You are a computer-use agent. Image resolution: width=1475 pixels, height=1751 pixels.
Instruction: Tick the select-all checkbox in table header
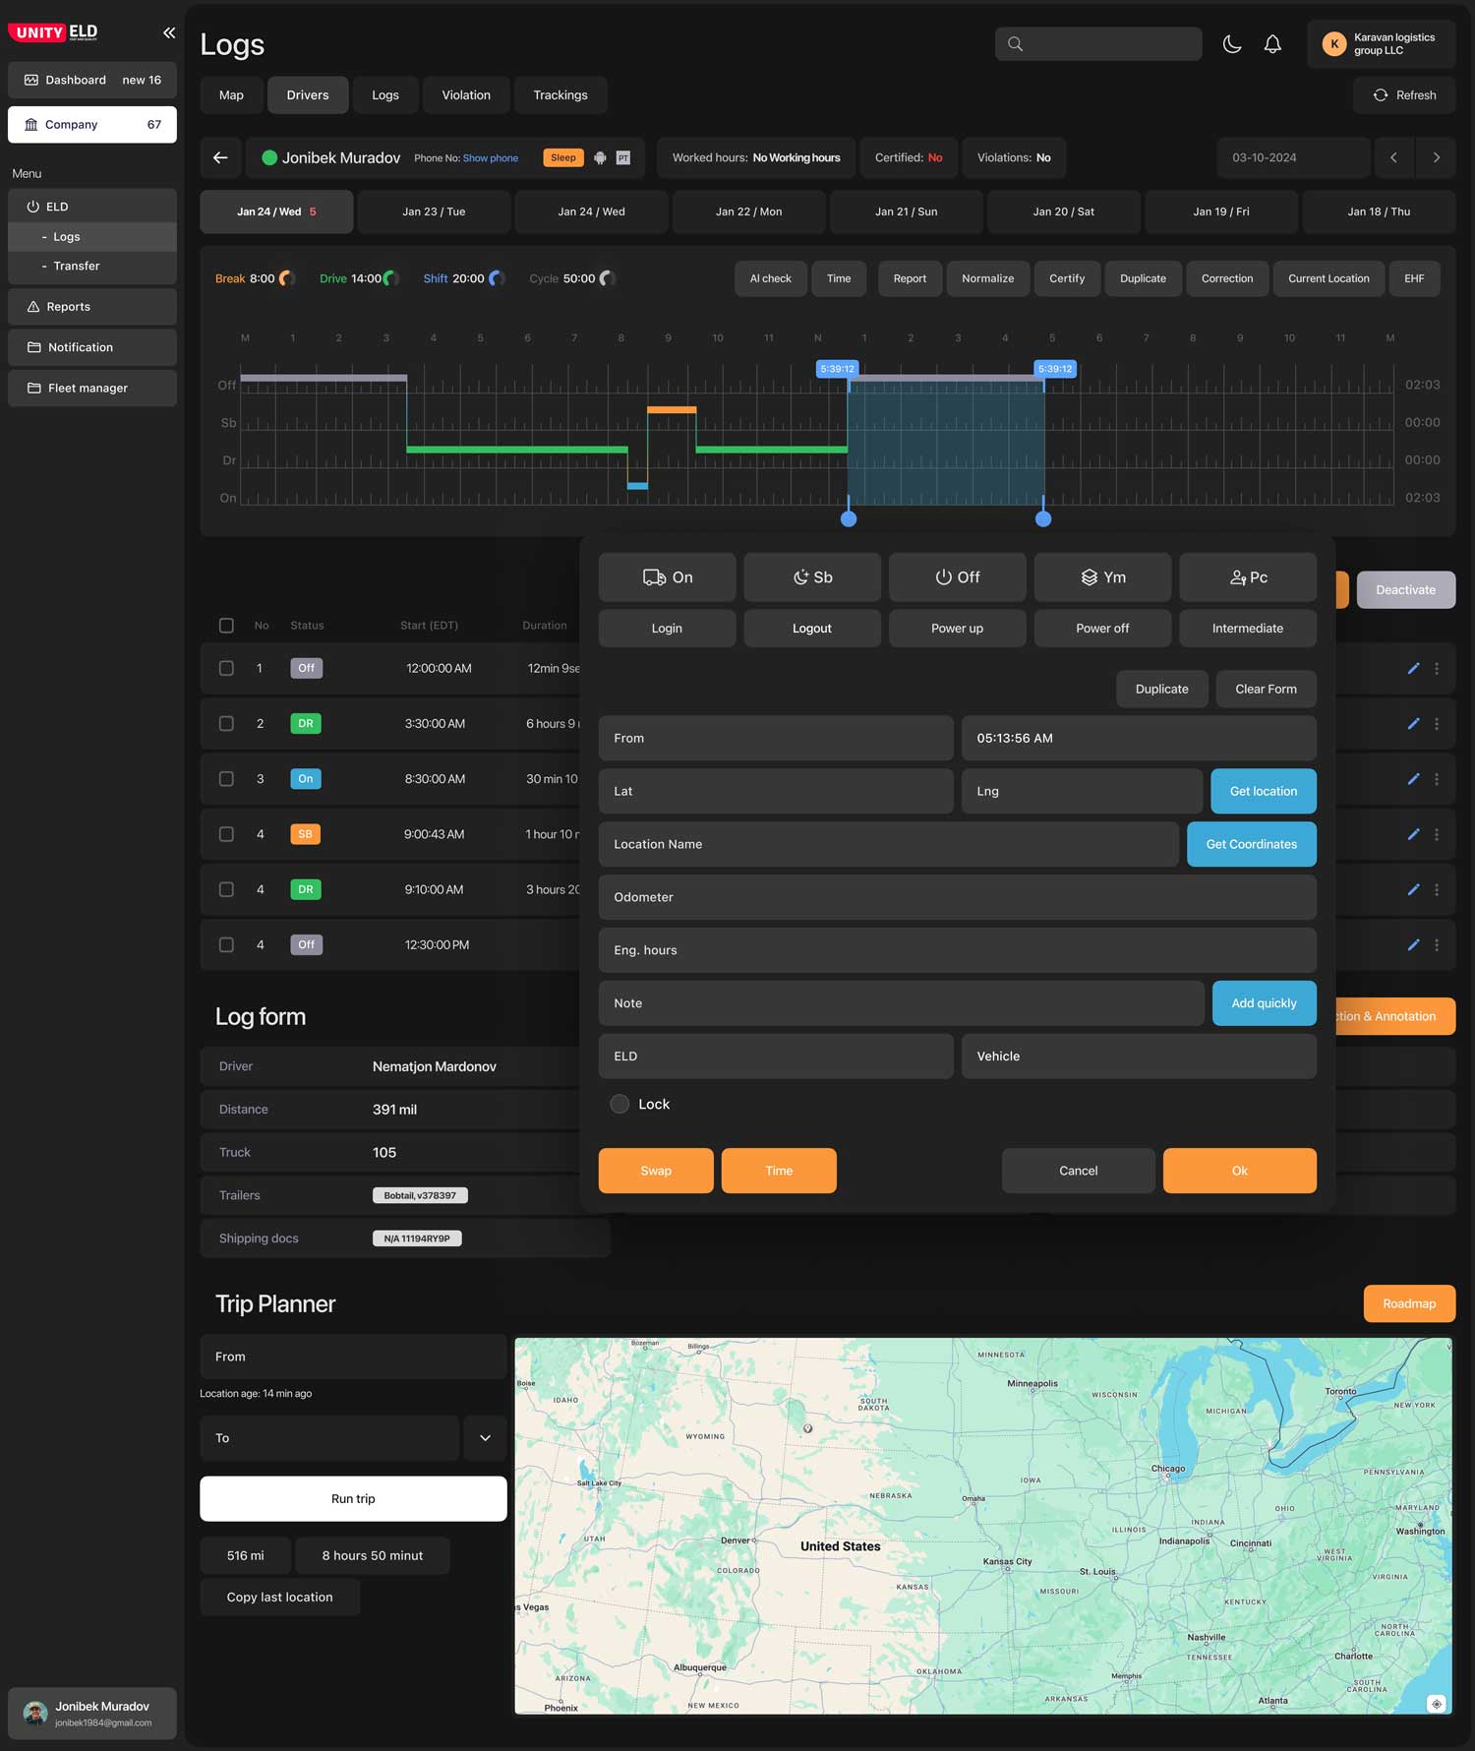[226, 626]
